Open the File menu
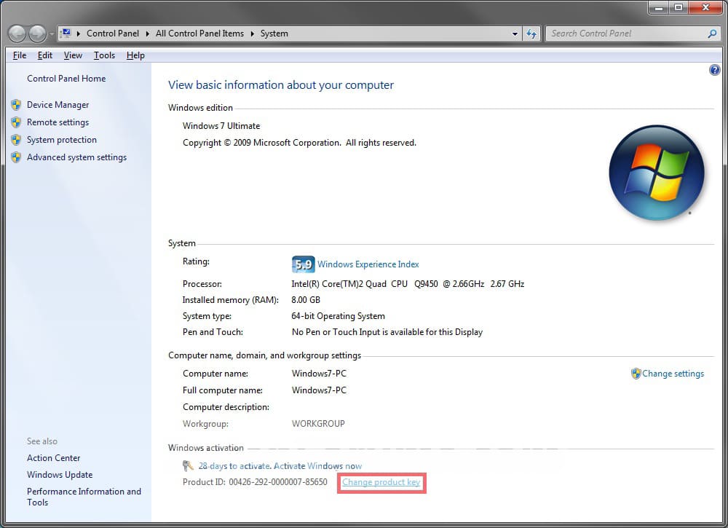 (x=20, y=55)
